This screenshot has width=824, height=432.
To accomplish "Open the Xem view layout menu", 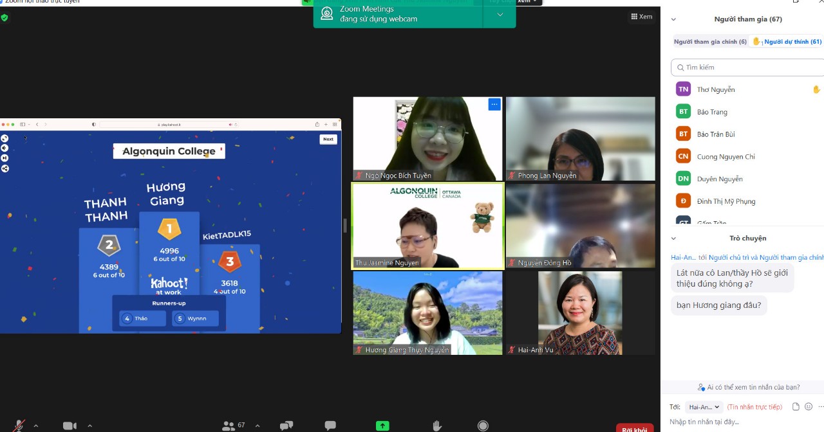I will pos(641,17).
